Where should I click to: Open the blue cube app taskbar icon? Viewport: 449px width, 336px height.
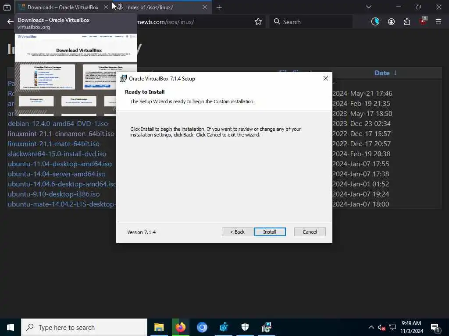click(x=224, y=327)
